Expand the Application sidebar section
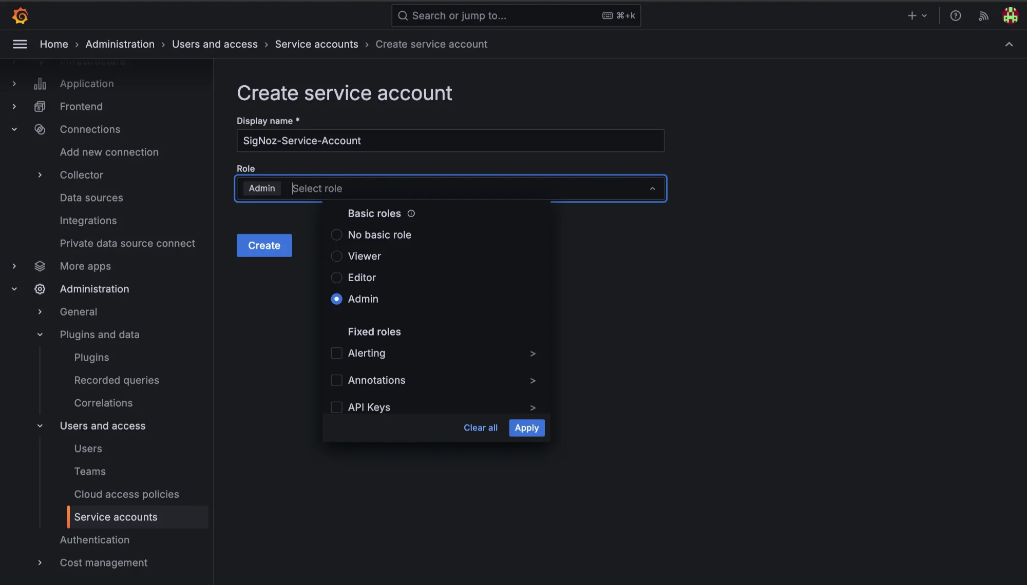The image size is (1027, 585). (14, 84)
